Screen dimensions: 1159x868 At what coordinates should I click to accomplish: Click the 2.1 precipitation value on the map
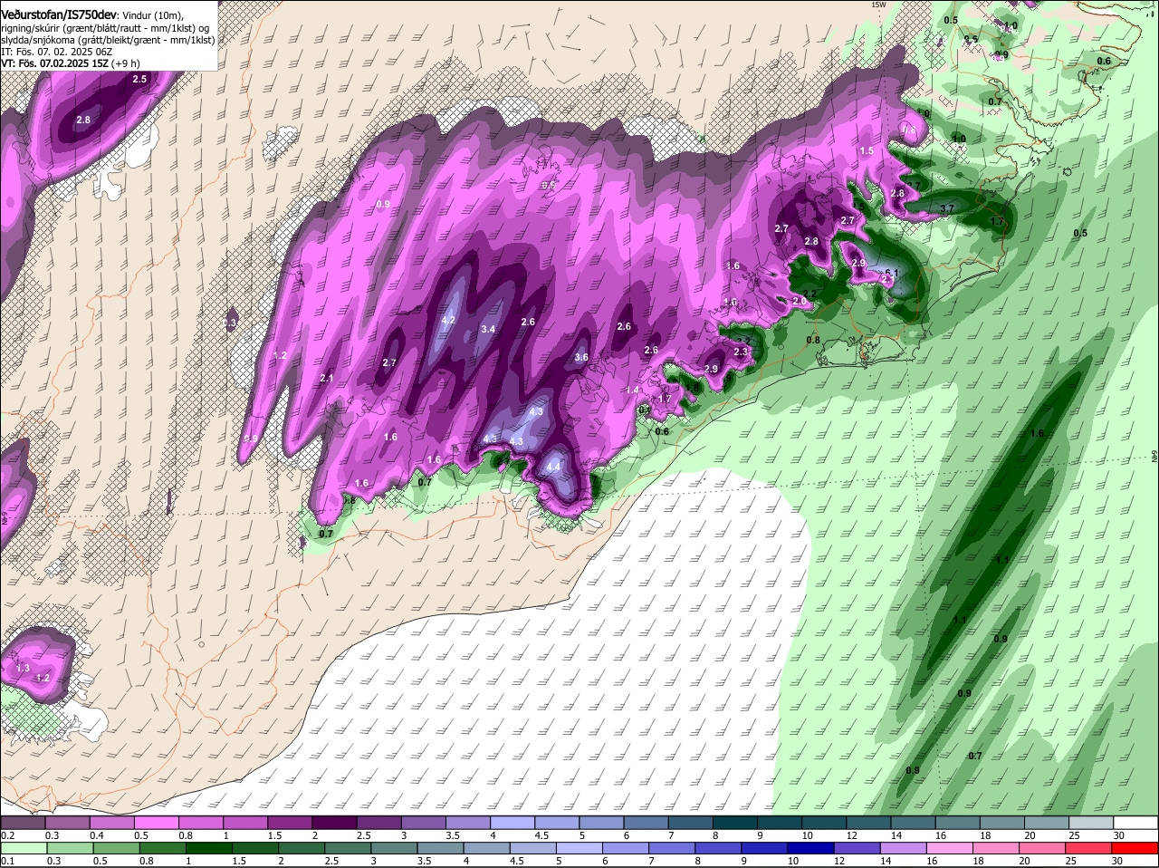click(327, 379)
